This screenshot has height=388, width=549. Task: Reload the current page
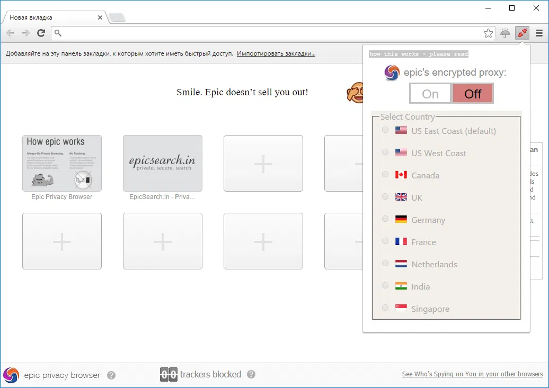(41, 33)
